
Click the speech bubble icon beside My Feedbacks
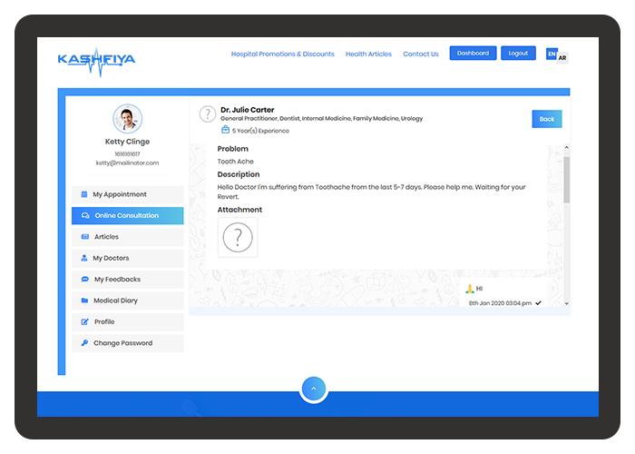(x=85, y=280)
